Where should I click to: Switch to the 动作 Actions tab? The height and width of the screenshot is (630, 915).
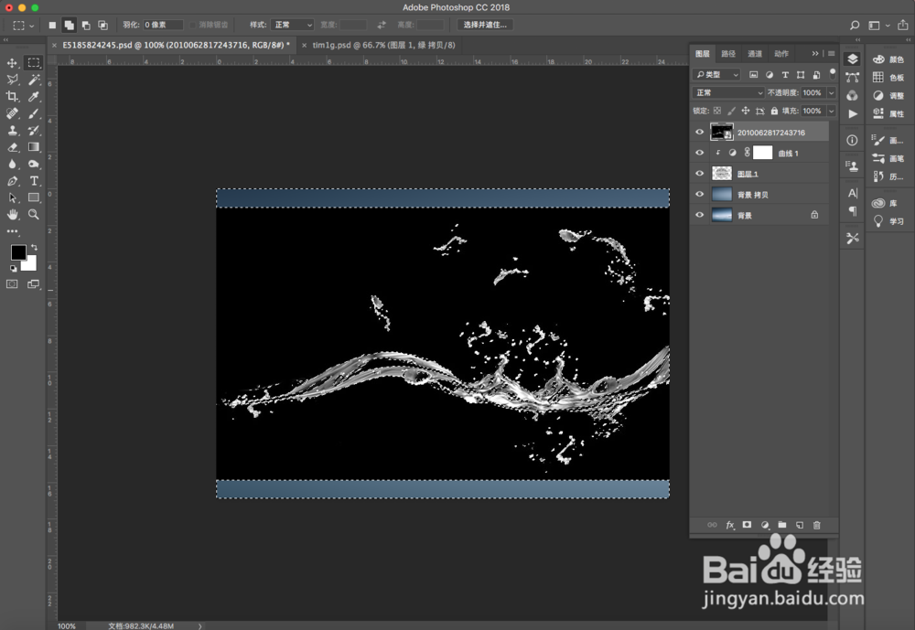781,54
